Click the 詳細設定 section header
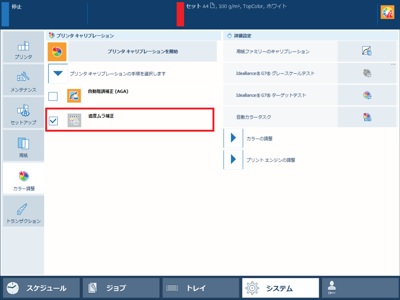This screenshot has height=300, width=400. (x=311, y=36)
